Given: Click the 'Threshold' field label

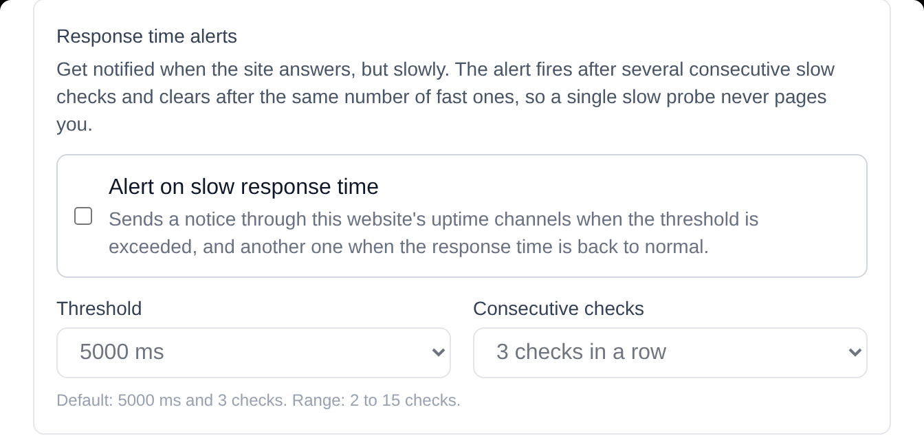Looking at the screenshot, I should 99,309.
